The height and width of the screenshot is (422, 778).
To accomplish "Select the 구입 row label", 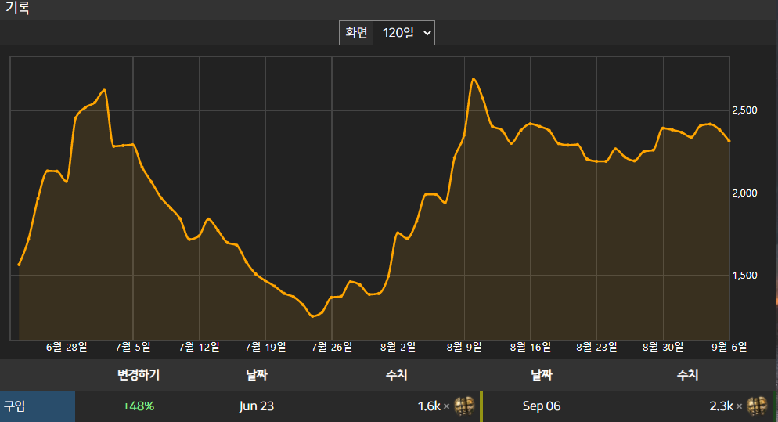I will click(38, 406).
